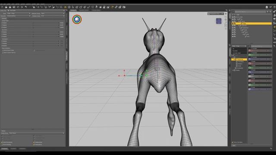The height and width of the screenshot is (155, 276).
Task: Click the grey Scale parameter icon
Action: tap(250, 76)
